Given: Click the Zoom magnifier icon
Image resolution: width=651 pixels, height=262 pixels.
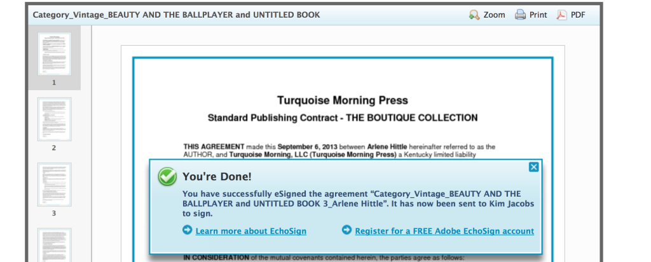Looking at the screenshot, I should tap(474, 15).
